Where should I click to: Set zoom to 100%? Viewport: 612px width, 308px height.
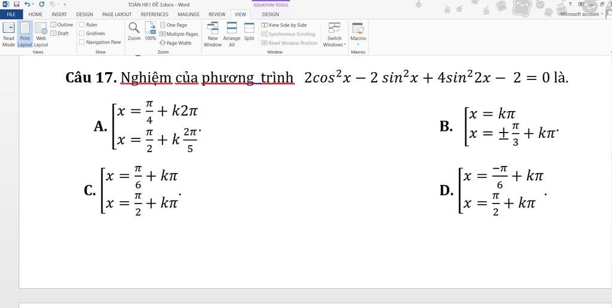pyautogui.click(x=150, y=31)
